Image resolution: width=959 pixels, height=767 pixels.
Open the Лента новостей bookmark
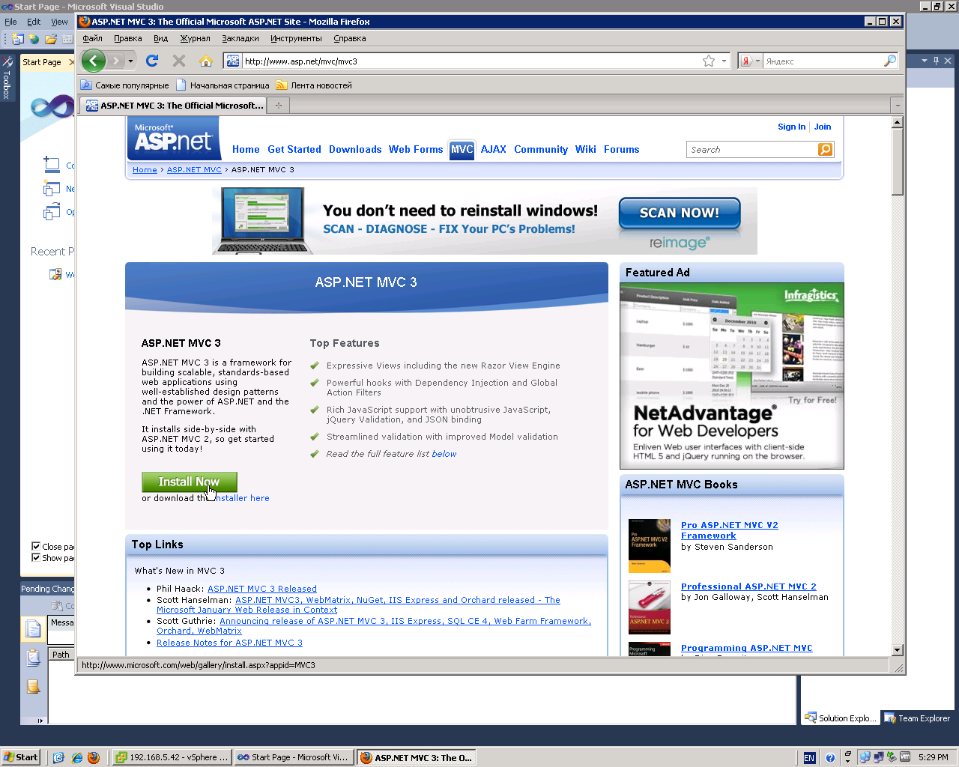(314, 85)
